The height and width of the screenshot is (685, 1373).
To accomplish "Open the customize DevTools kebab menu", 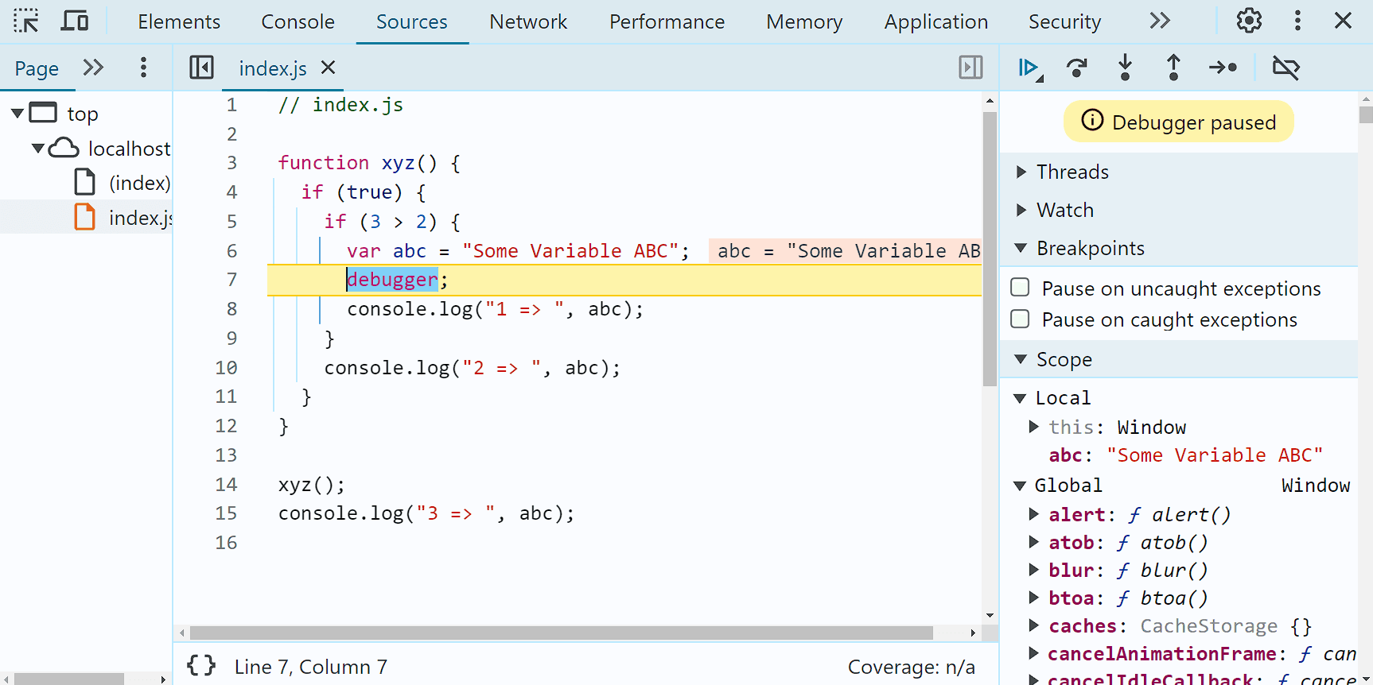I will (x=1297, y=21).
